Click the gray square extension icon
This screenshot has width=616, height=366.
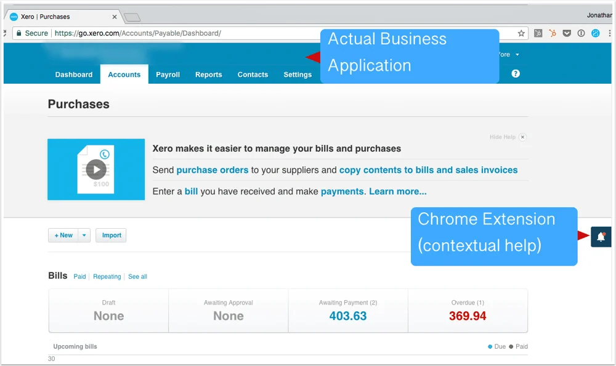(x=538, y=33)
